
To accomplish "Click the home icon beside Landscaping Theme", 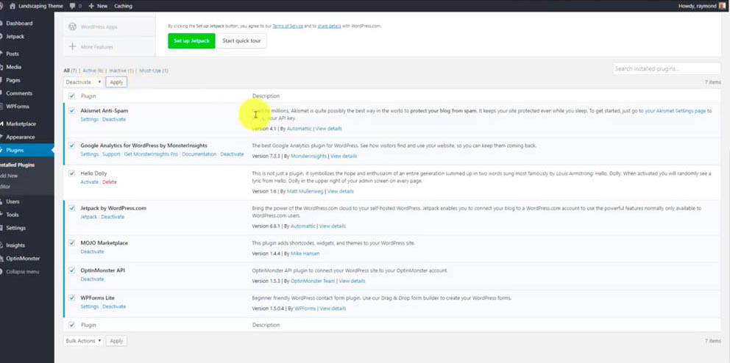I will coord(12,6).
